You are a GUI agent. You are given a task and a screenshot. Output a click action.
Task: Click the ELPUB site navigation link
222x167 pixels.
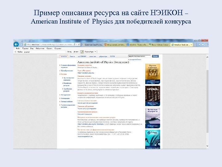(x=113, y=56)
